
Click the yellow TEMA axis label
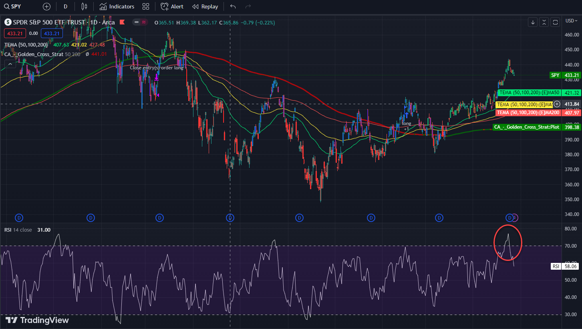click(524, 105)
